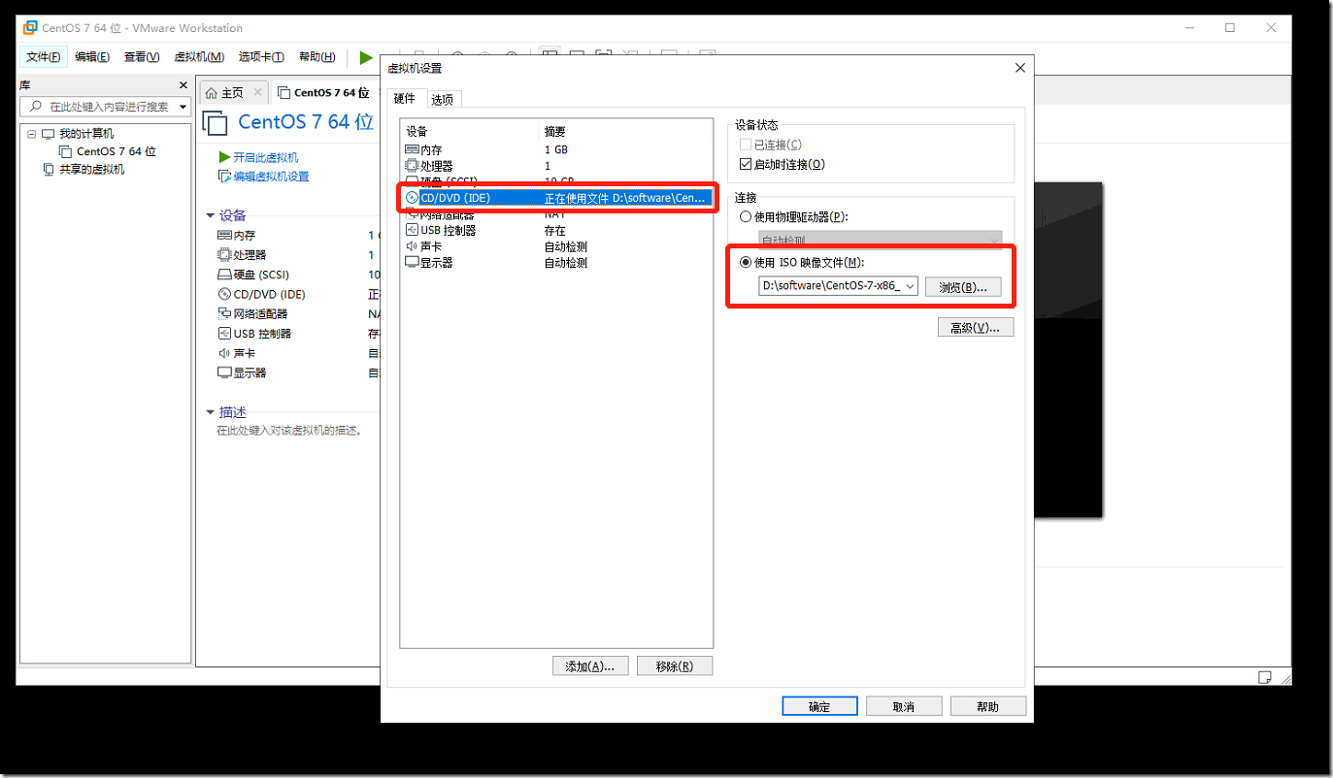Switch to the 选项 tab in settings dialog
1333x778 pixels.
point(442,100)
